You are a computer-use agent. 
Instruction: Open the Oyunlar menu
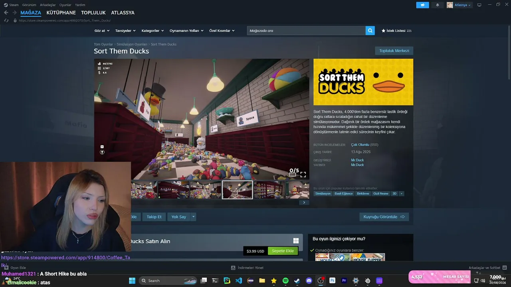(65, 5)
